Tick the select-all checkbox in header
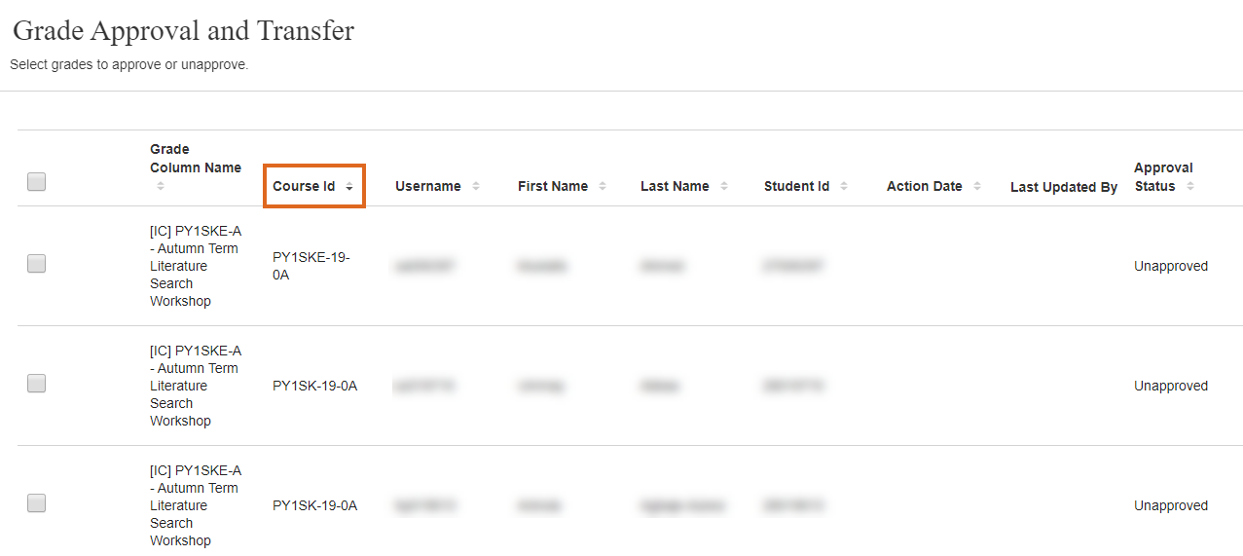 37,181
